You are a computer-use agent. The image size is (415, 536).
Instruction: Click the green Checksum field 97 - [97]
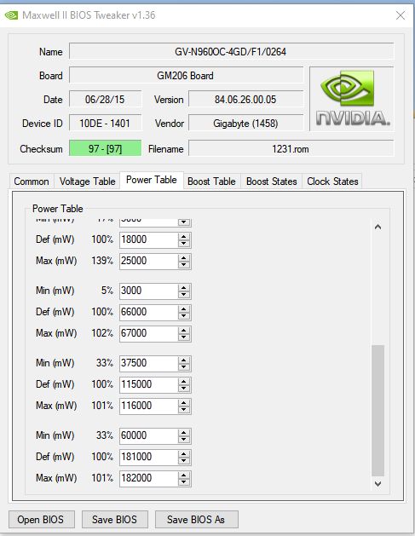click(x=106, y=148)
